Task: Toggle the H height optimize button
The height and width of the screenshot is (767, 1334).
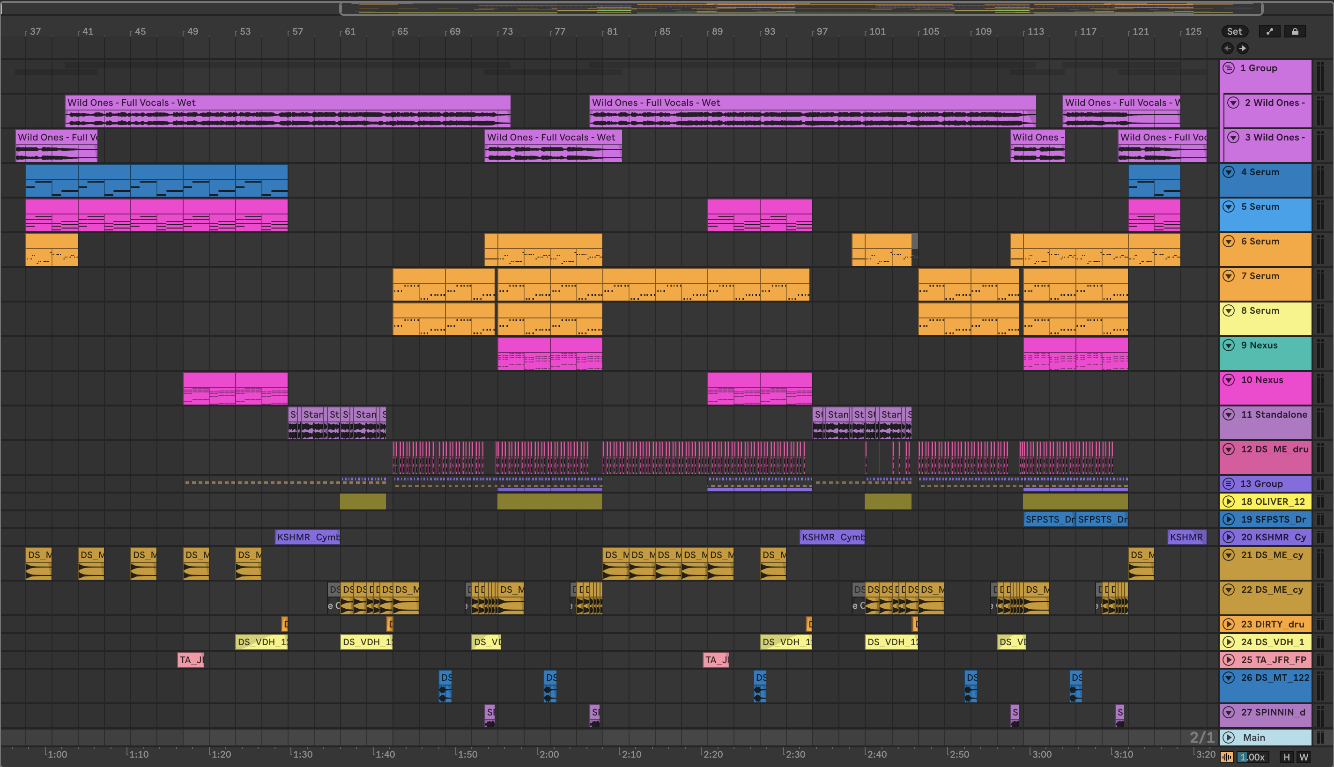Action: 1287,757
